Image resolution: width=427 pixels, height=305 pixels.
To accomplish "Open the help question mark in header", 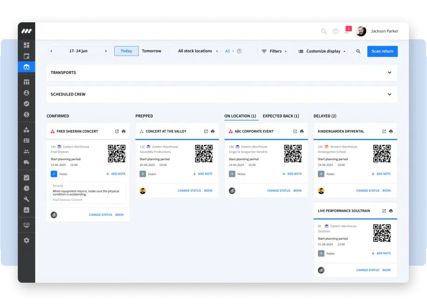I will (336, 31).
